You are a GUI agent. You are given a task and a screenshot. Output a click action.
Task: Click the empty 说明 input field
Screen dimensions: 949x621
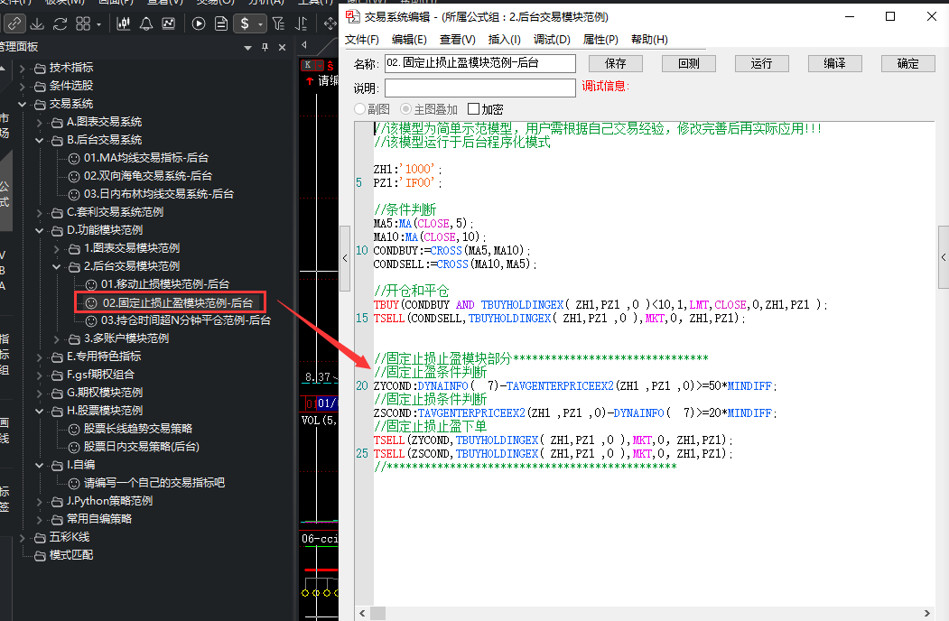[x=480, y=88]
